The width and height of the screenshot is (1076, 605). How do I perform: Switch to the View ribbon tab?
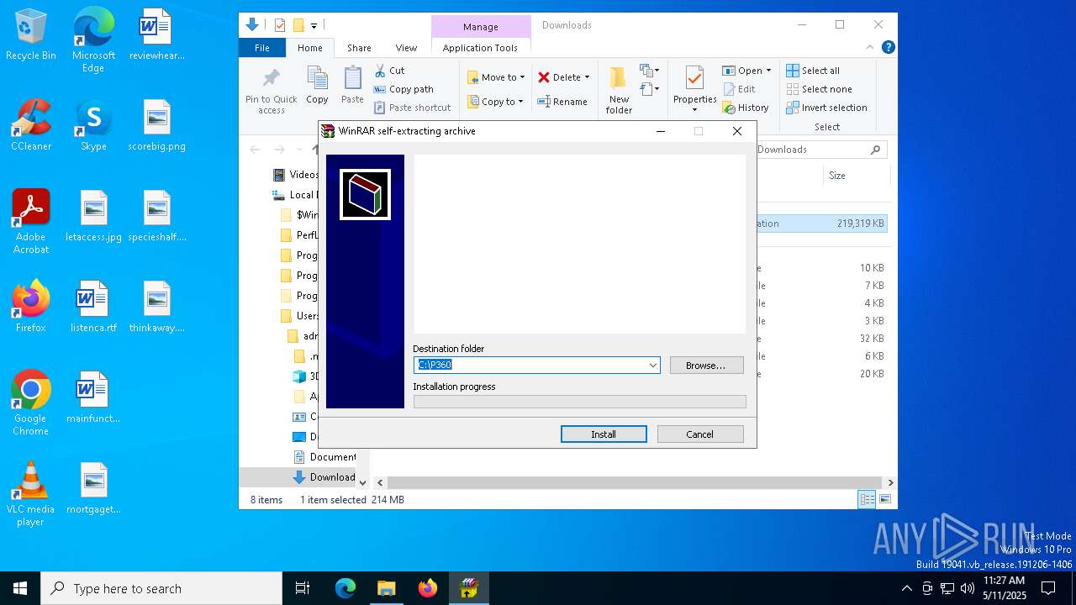[406, 48]
